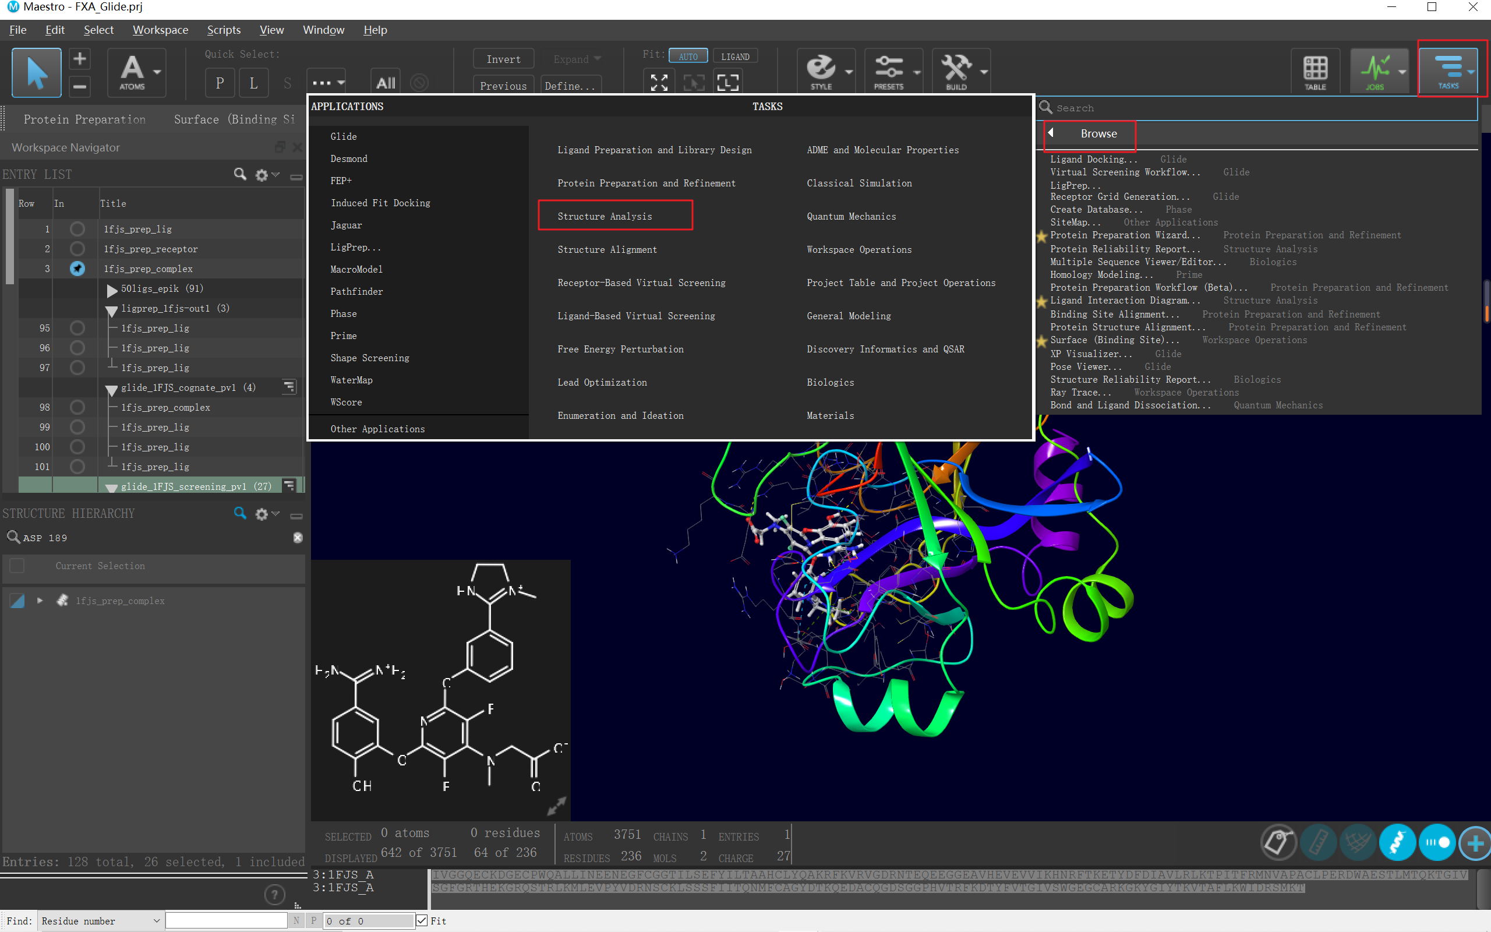Toggle inclusion circle for 1fjs_prep_receptor
Viewport: 1491px width, 932px height.
pyautogui.click(x=77, y=248)
